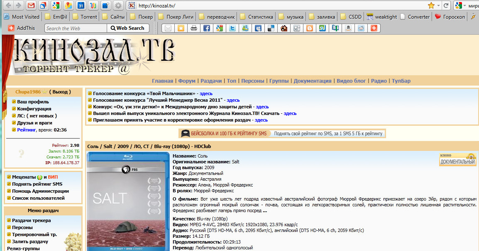Bookmark this page with the star icon
The height and width of the screenshot is (251, 479).
coord(431,5)
